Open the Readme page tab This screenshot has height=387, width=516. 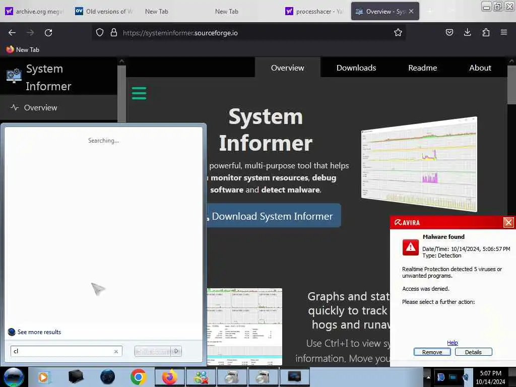(x=423, y=68)
